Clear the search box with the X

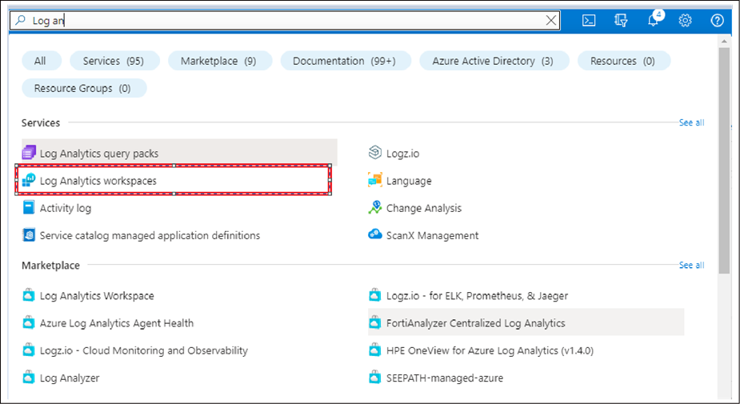click(550, 20)
